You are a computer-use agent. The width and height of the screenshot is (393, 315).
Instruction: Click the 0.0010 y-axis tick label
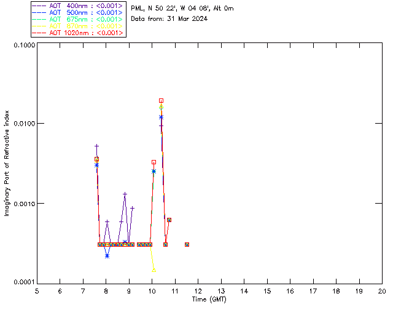click(25, 204)
